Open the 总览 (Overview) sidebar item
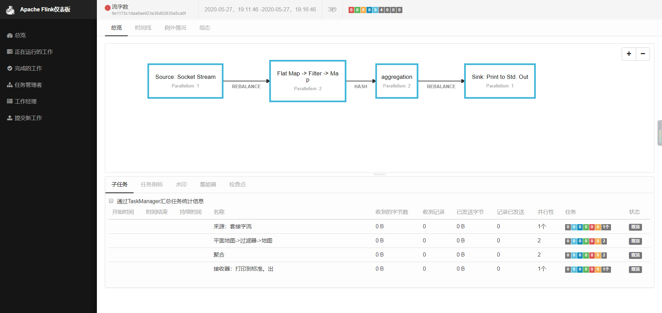This screenshot has height=313, width=662. click(x=20, y=35)
